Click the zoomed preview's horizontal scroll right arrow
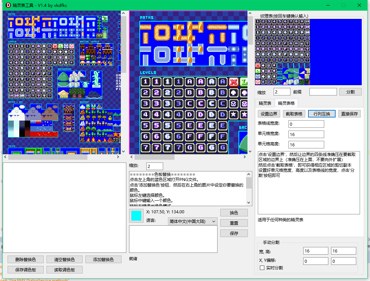 pyautogui.click(x=244, y=157)
